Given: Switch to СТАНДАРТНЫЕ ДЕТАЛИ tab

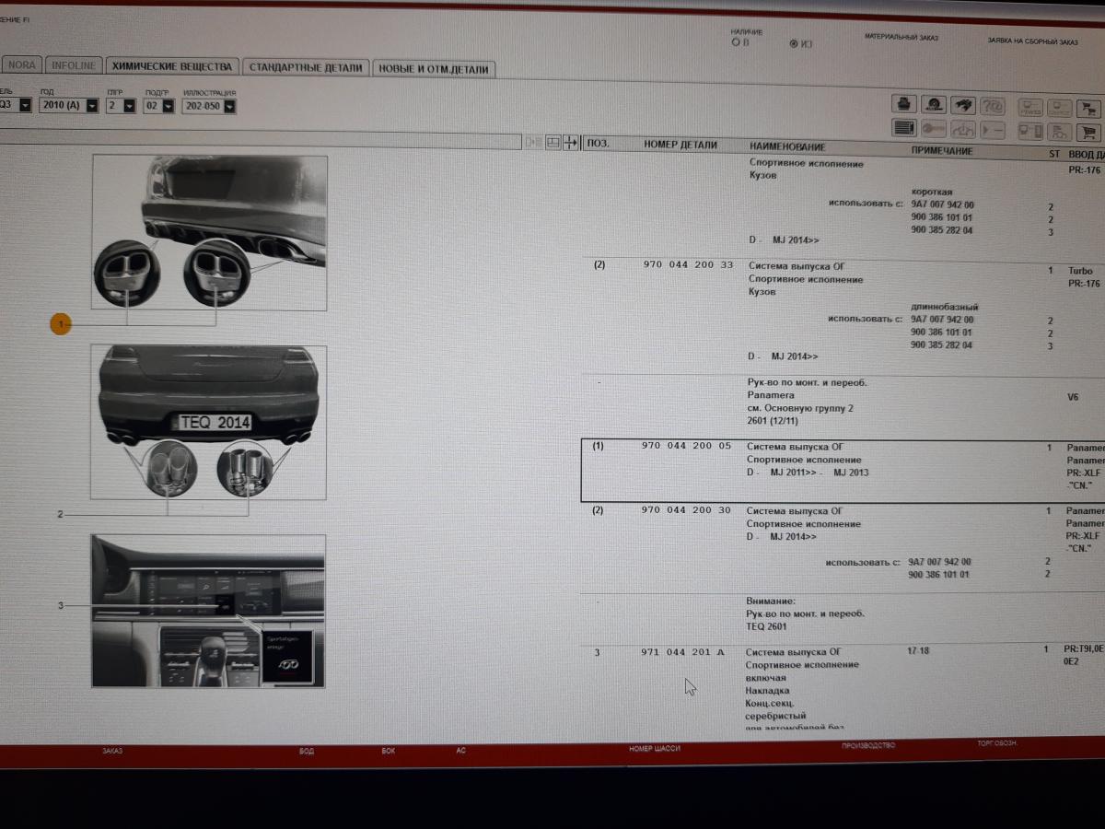Looking at the screenshot, I should 307,68.
